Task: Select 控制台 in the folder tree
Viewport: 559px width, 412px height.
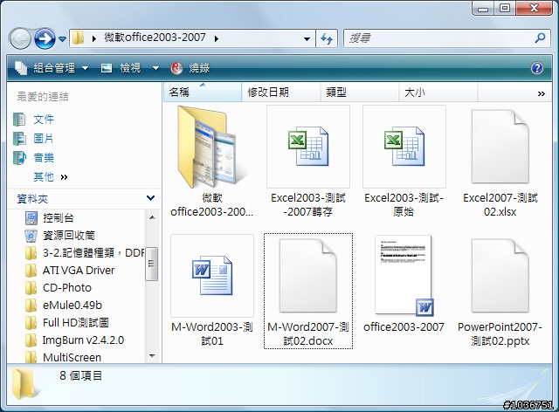Action: [x=59, y=217]
